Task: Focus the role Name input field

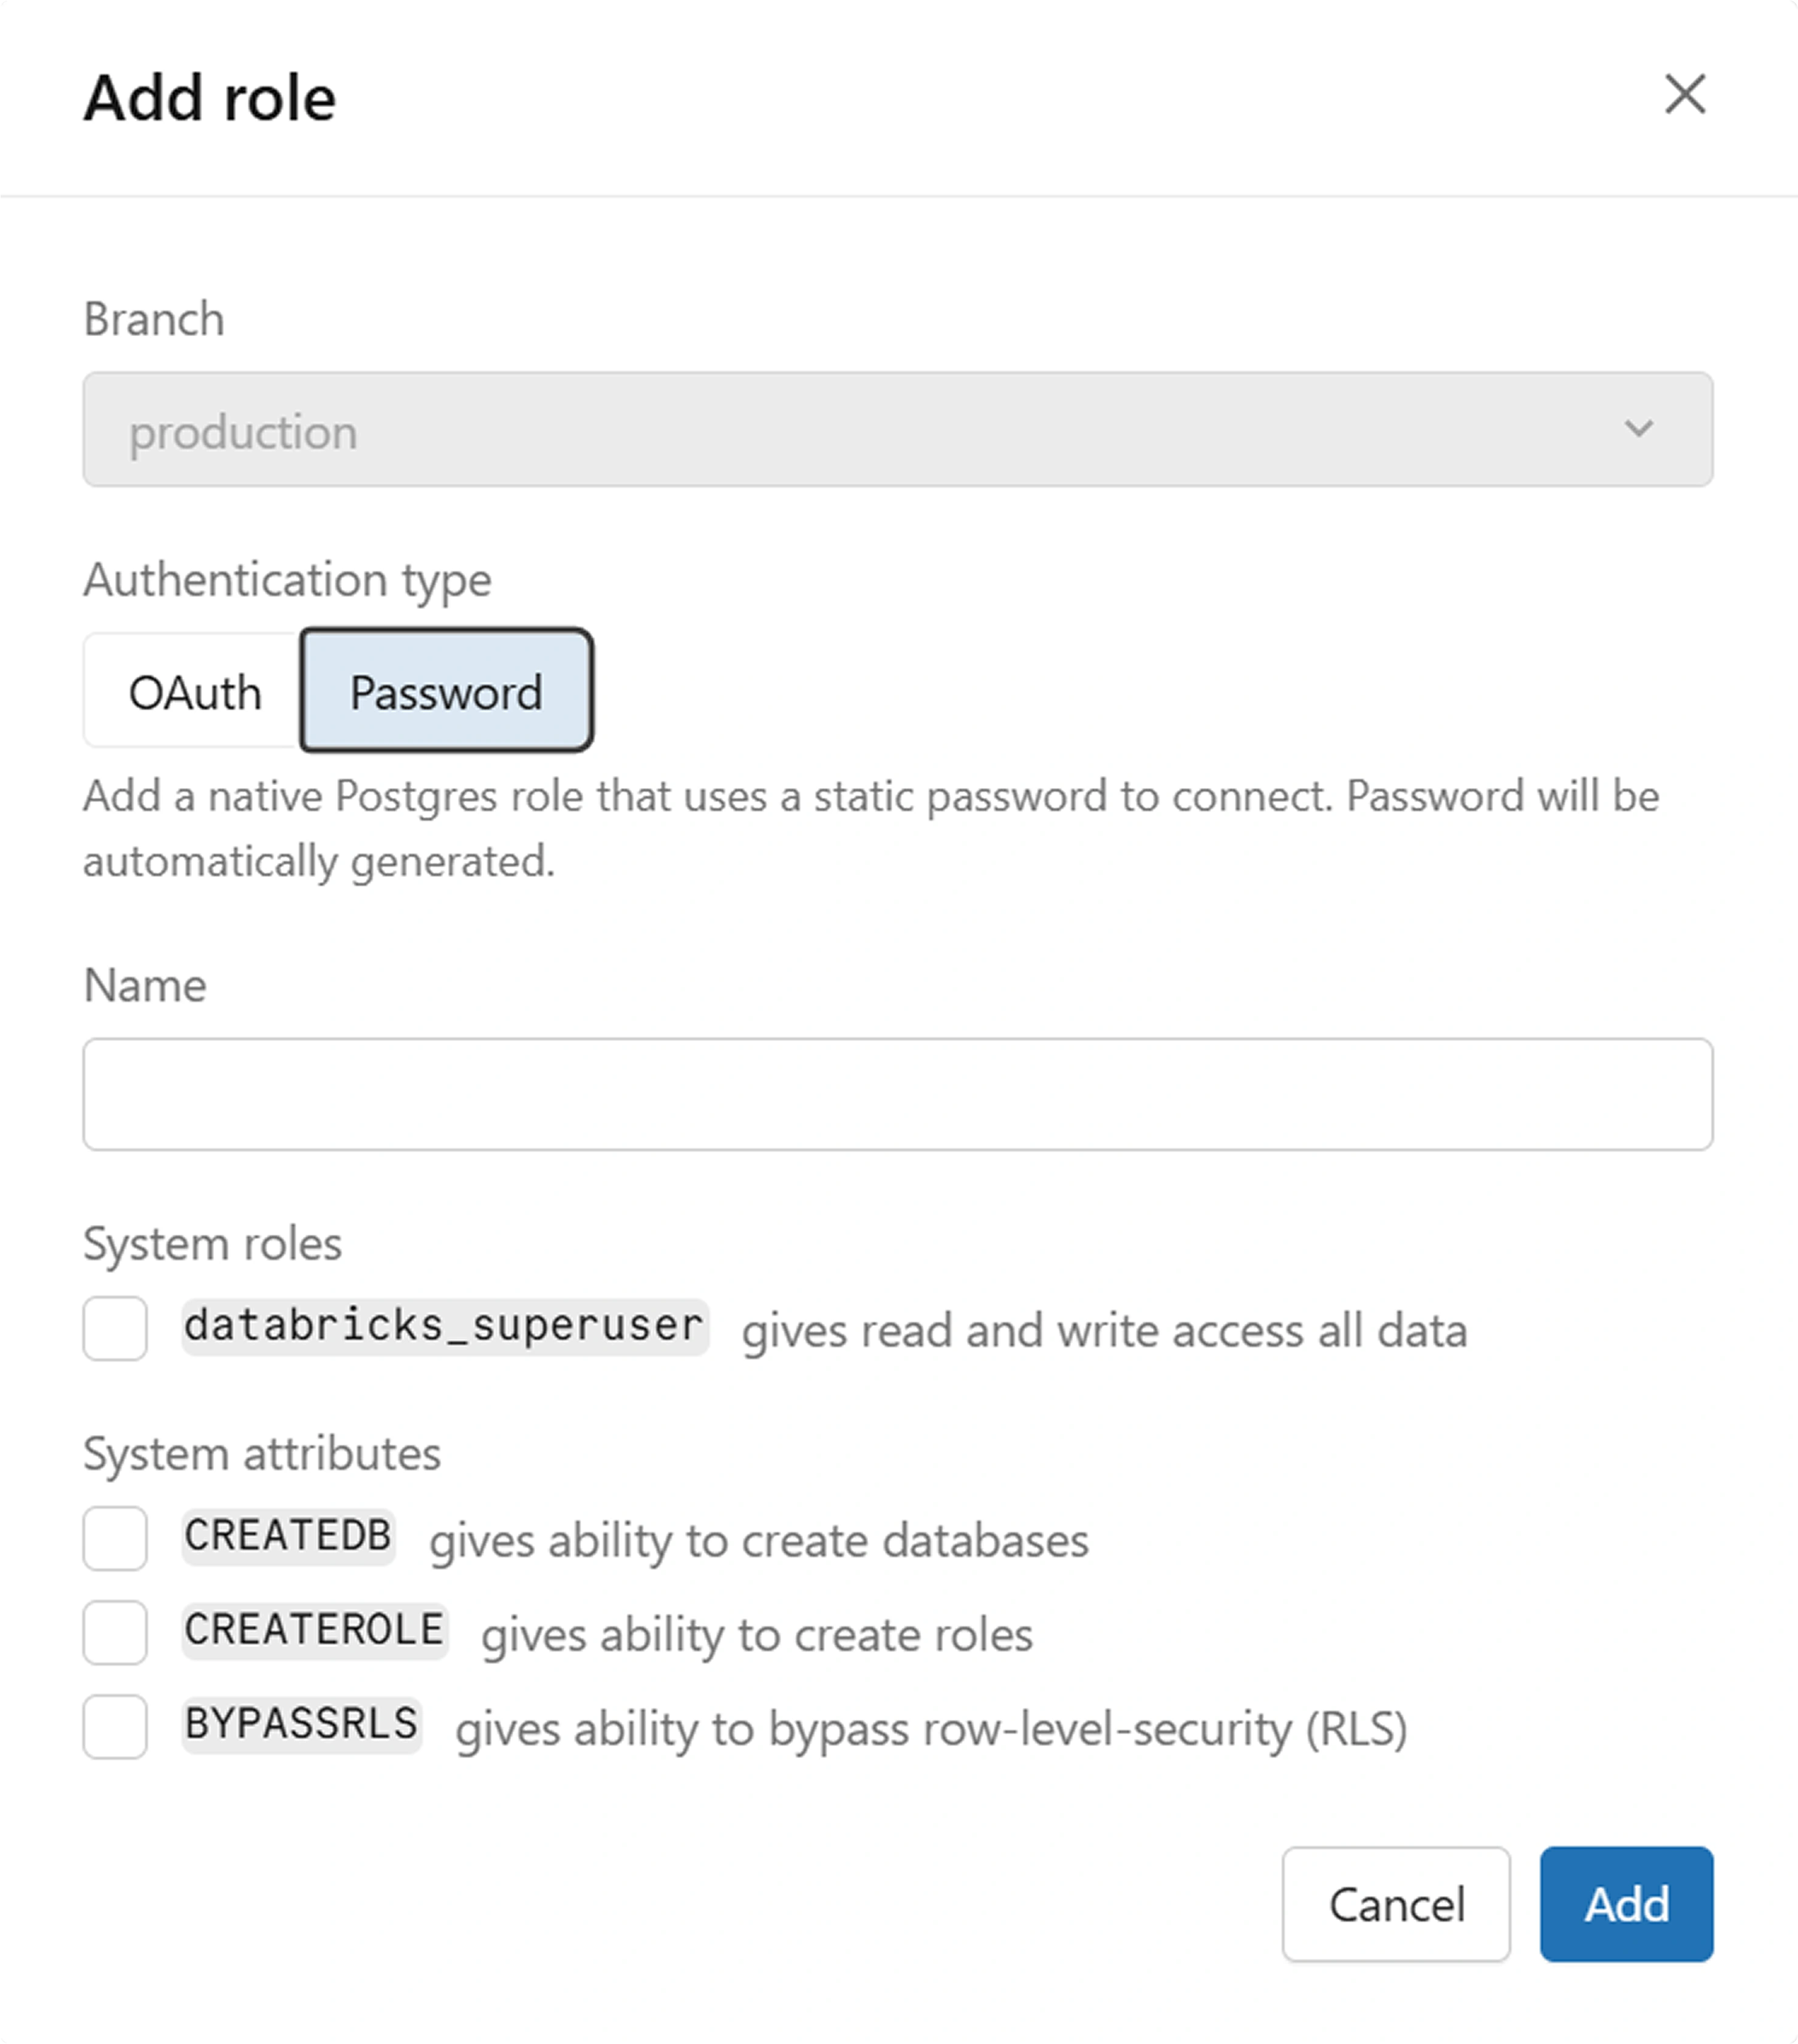Action: coord(898,1095)
